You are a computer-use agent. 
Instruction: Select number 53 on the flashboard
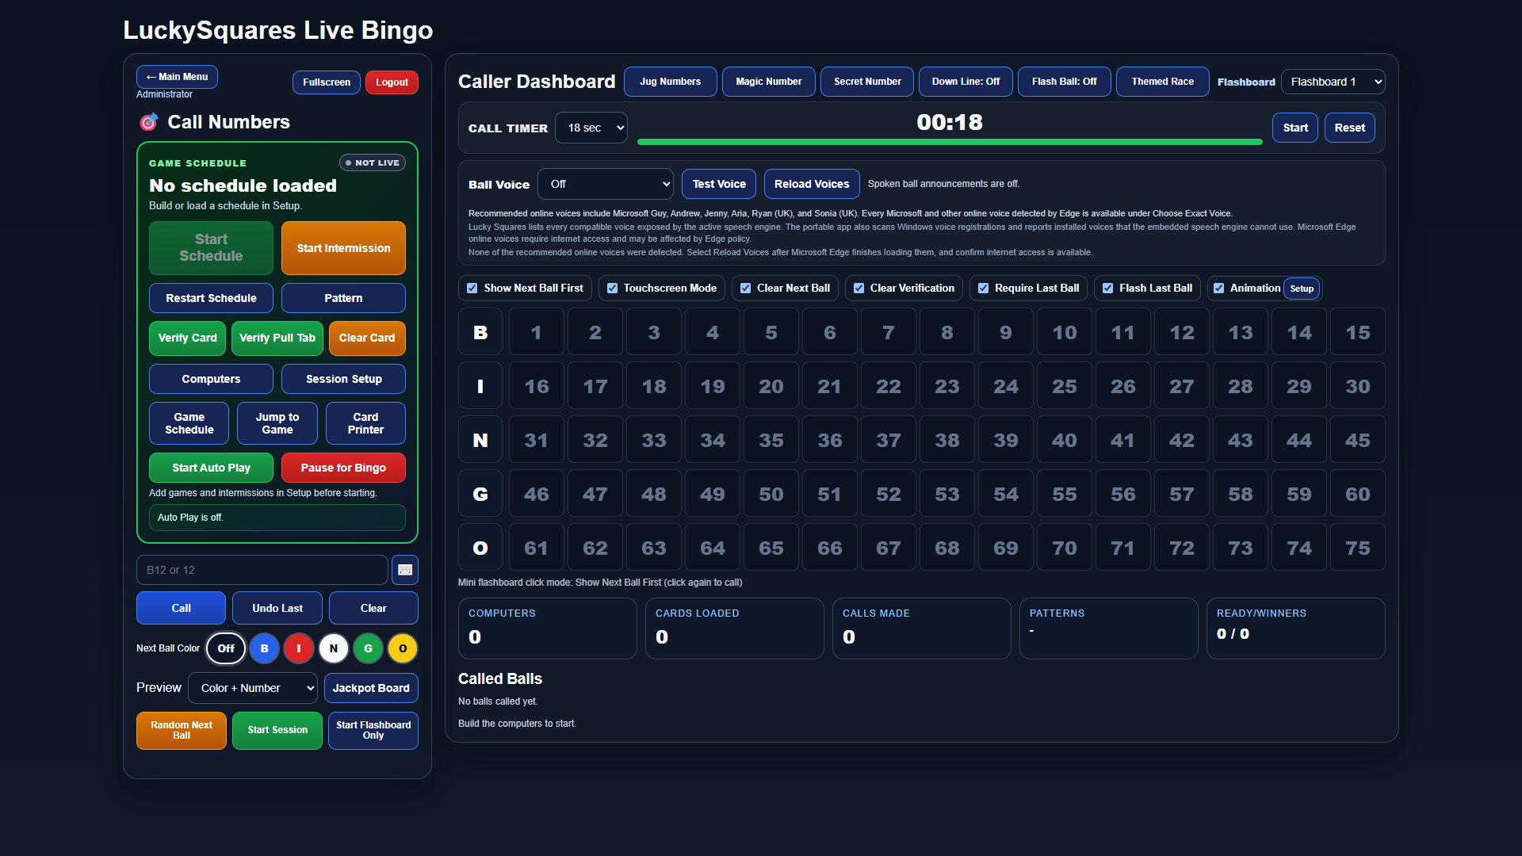point(946,494)
